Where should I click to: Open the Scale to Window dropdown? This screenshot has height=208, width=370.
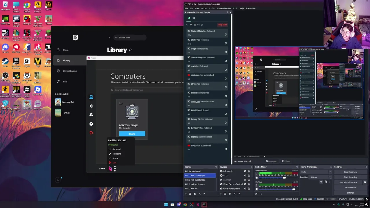tap(257, 157)
